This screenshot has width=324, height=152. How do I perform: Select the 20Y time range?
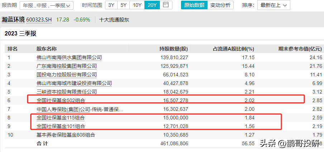(x=152, y=5)
